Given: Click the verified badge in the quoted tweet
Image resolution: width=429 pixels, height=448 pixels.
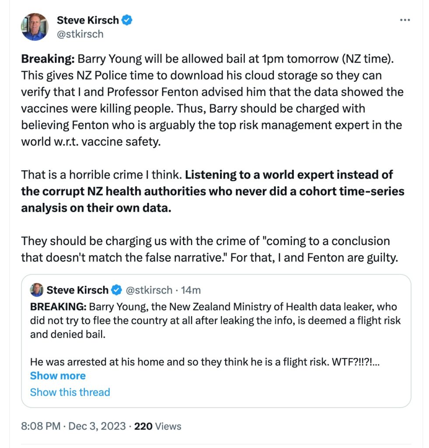Looking at the screenshot, I should [x=116, y=290].
